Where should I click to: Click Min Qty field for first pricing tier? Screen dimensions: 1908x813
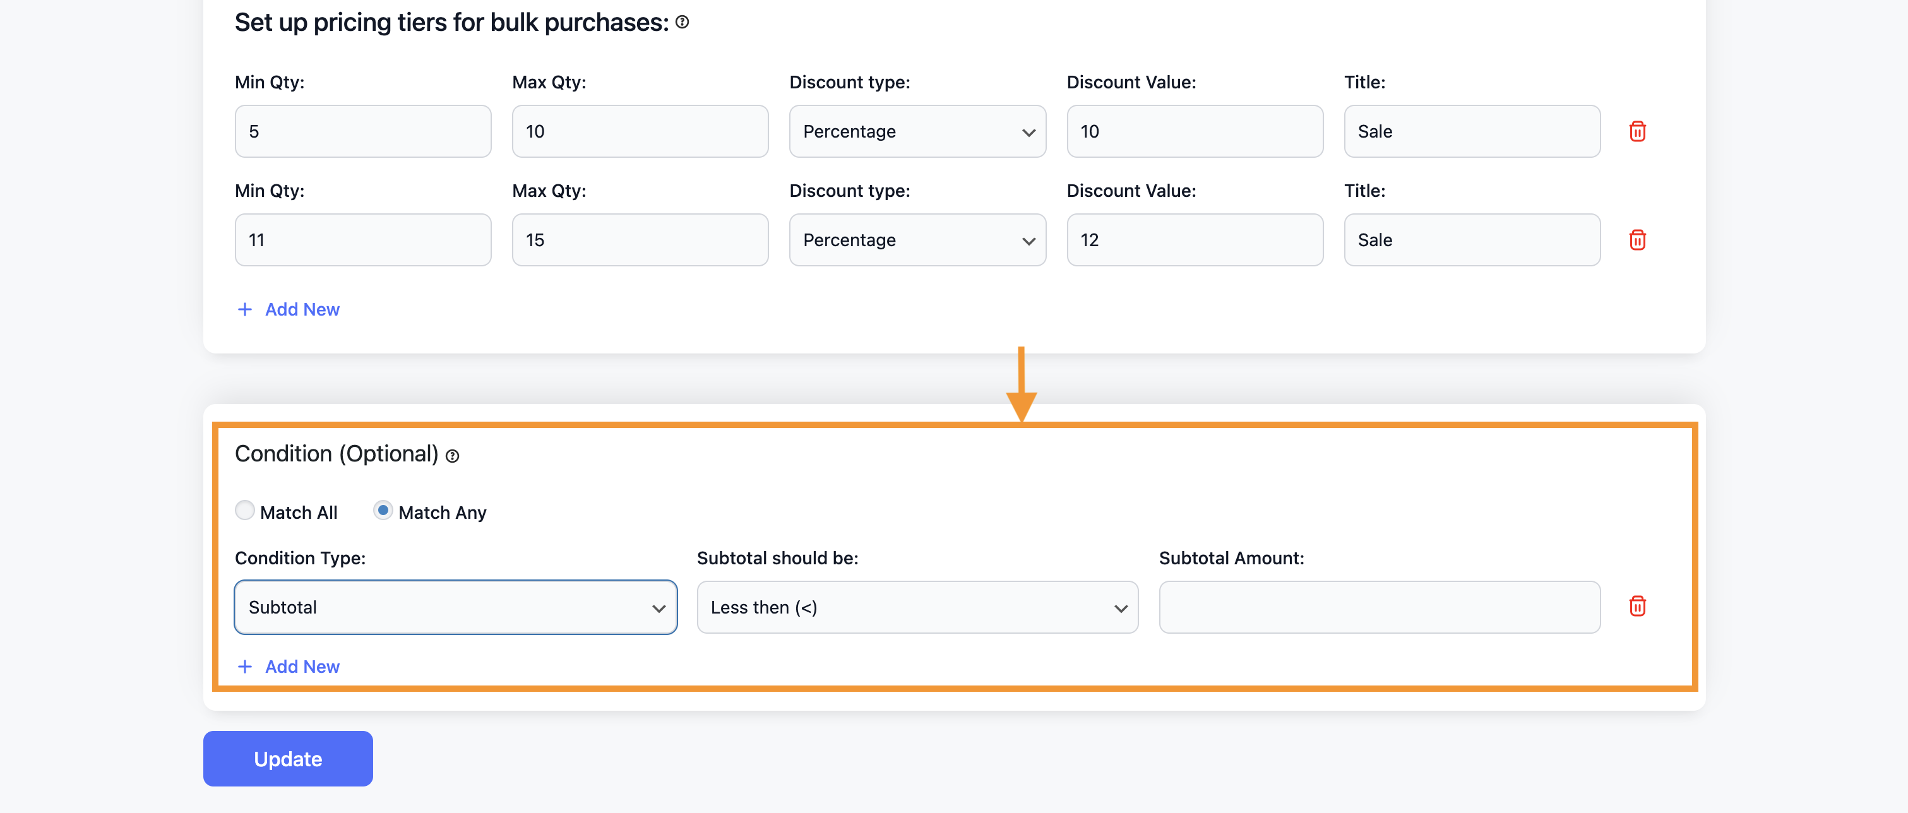[x=362, y=131]
